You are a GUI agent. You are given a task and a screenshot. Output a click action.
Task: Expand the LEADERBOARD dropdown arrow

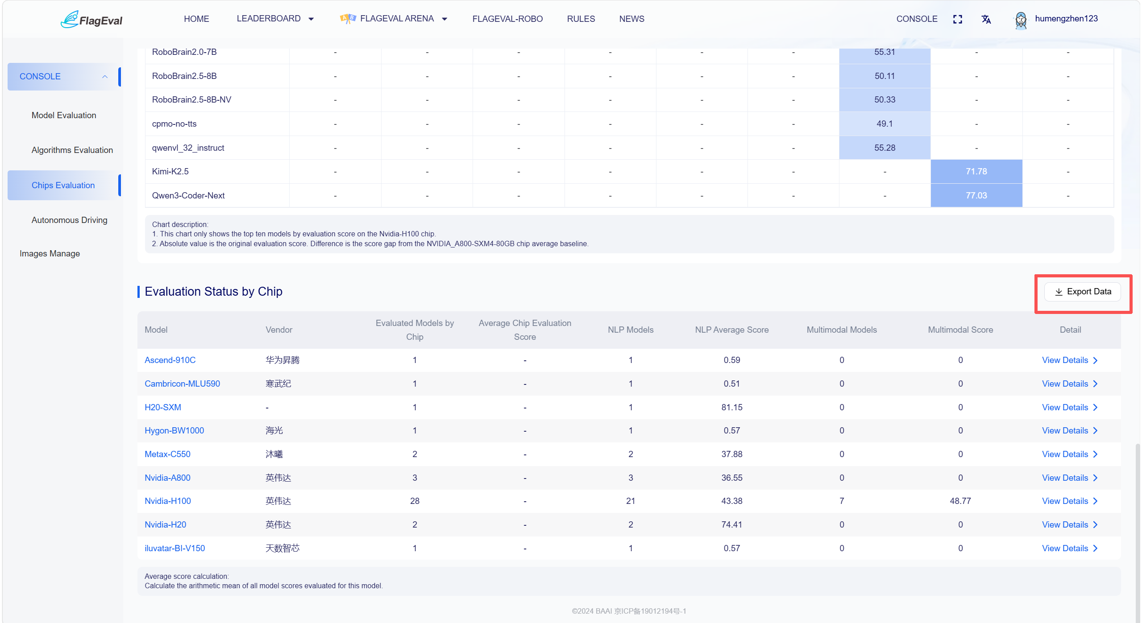[311, 19]
